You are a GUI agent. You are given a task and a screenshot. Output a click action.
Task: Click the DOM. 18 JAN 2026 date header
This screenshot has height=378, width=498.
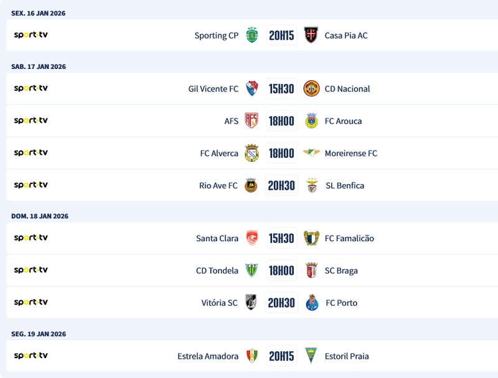pyautogui.click(x=40, y=216)
